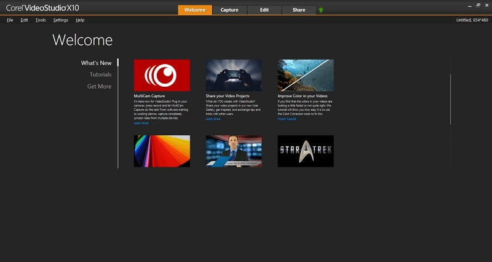Click the Improve Color in your Videos title

[303, 96]
